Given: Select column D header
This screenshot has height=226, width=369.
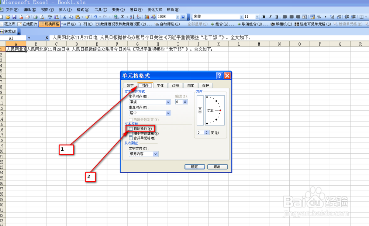Looking at the screenshot, I should click(77, 44).
